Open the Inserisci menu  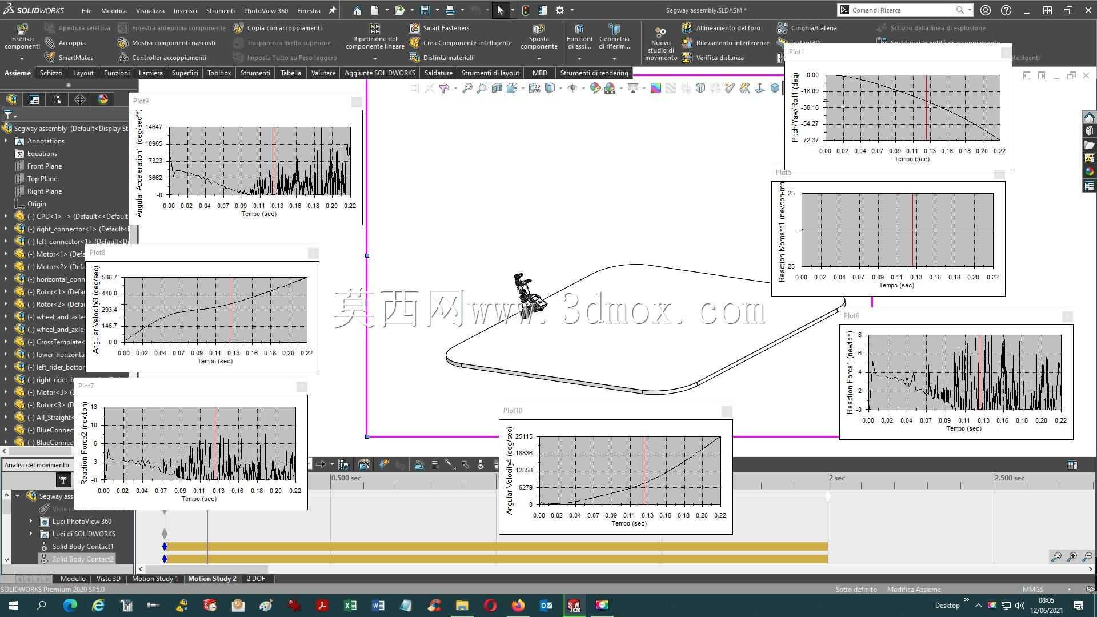(x=185, y=10)
